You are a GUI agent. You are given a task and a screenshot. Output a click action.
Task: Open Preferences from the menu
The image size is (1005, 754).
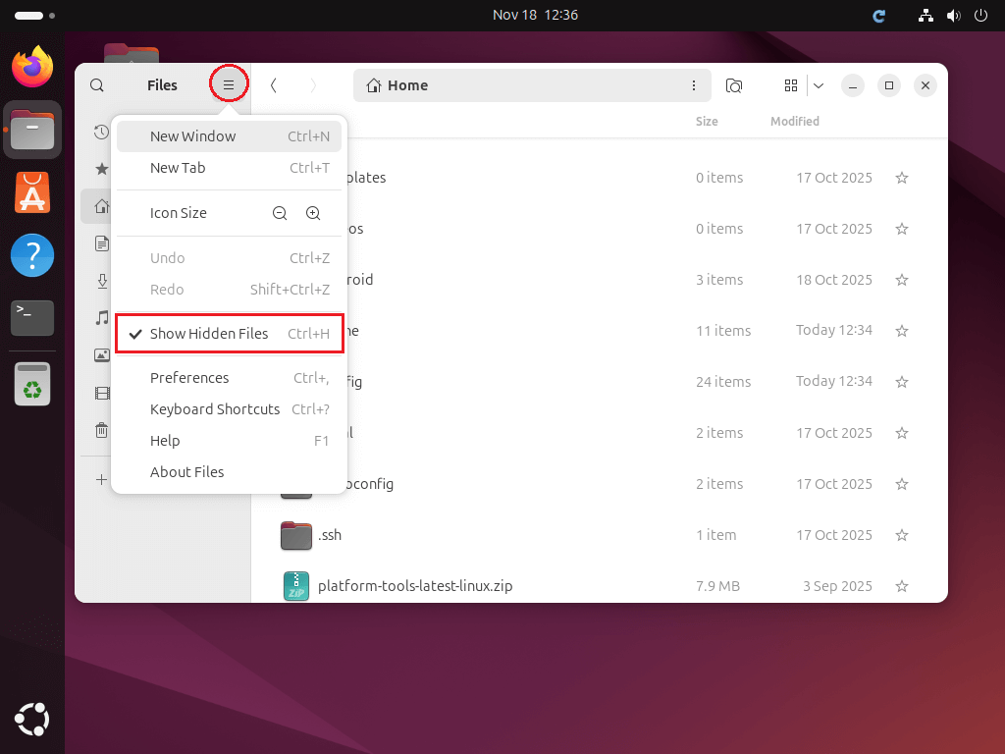(189, 377)
